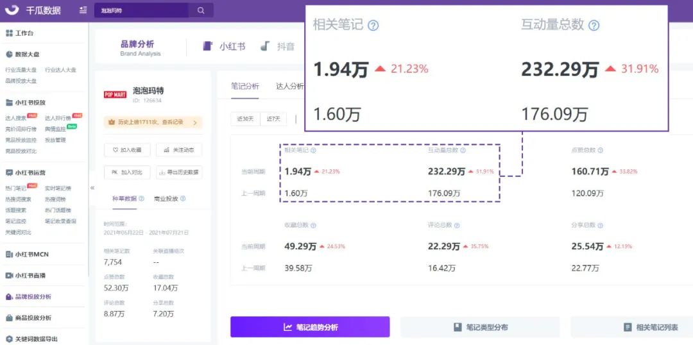Click the 千瓜数据 logo icon
This screenshot has width=693, height=345.
(11, 10)
